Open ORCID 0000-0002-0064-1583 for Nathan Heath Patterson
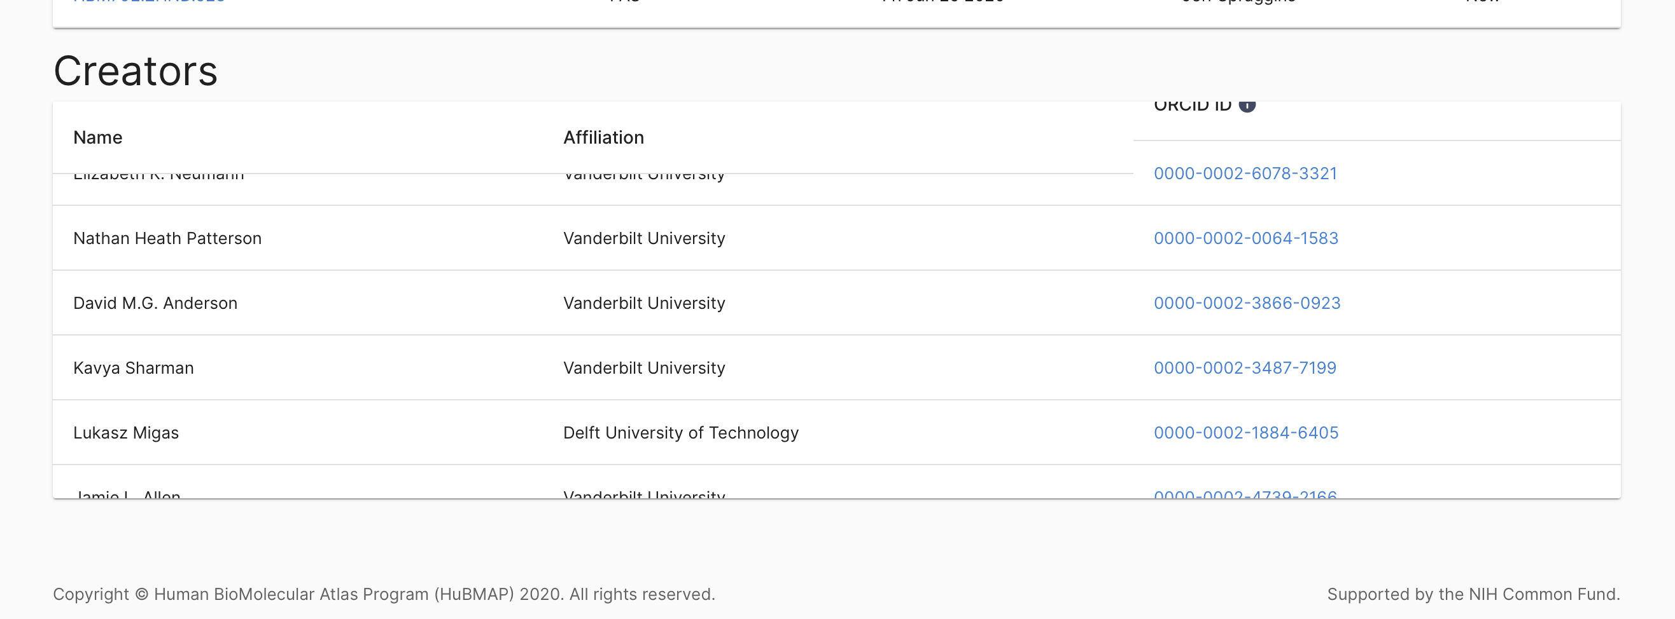The height and width of the screenshot is (619, 1675). tap(1245, 238)
